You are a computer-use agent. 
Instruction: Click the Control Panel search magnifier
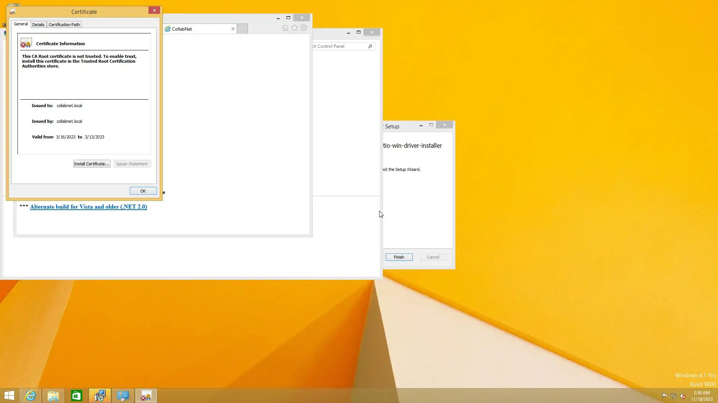click(370, 46)
